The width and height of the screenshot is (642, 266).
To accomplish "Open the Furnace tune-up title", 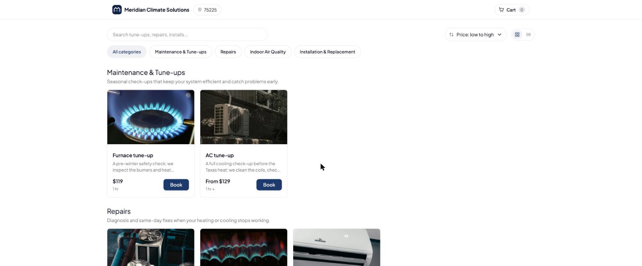I will [x=133, y=155].
